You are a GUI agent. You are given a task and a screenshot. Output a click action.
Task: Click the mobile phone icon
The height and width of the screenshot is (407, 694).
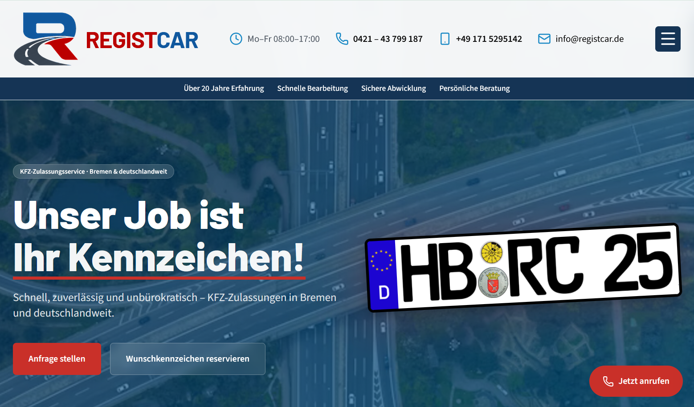[x=445, y=39]
